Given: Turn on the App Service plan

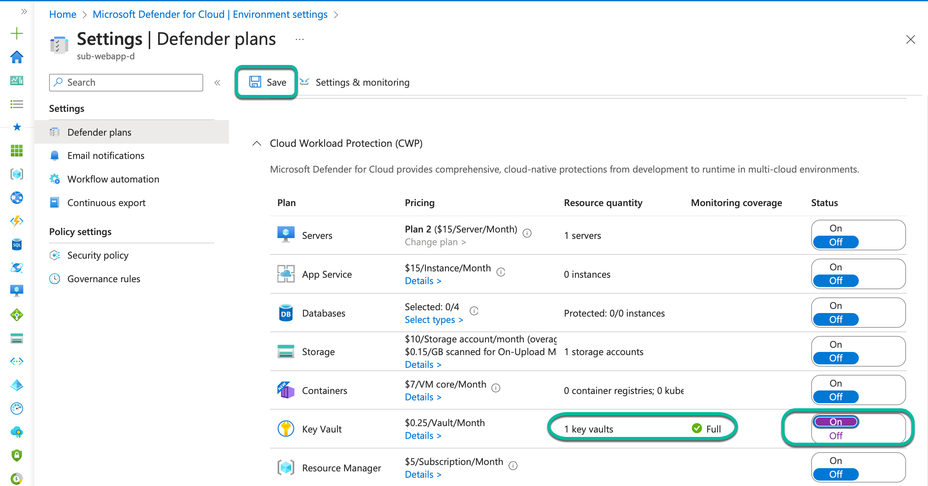Looking at the screenshot, I should coord(836,267).
